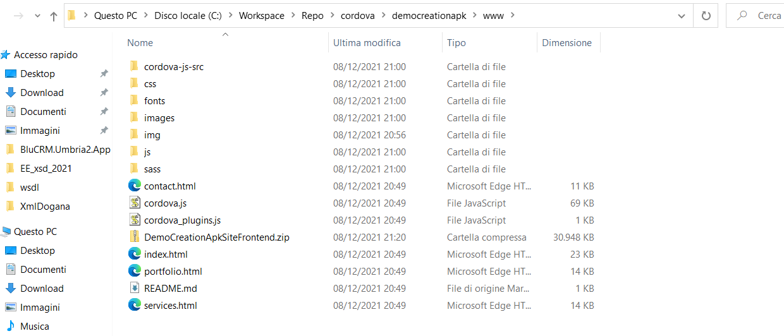
Task: Navigate to cordova in breadcrumb path
Action: pyautogui.click(x=357, y=16)
